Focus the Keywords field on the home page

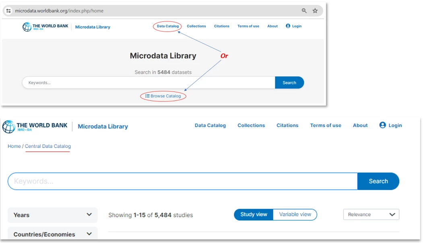149,83
